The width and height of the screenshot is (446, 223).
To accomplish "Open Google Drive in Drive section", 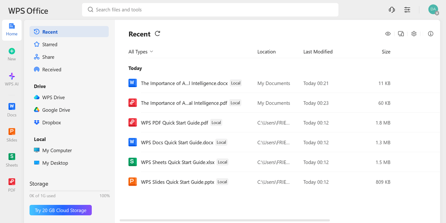I will 56,110.
